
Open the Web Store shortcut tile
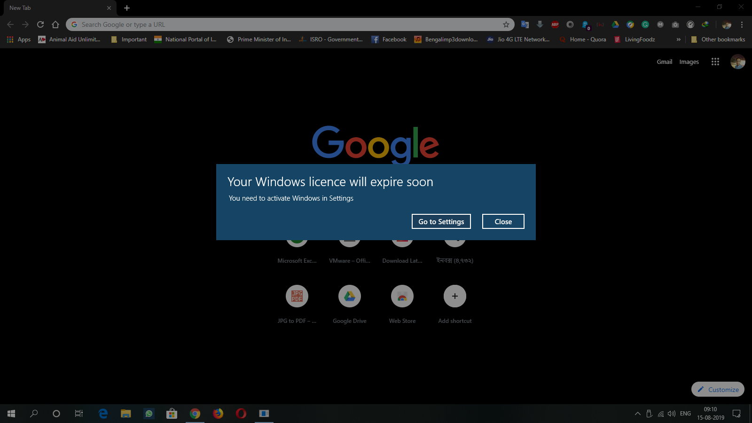click(x=402, y=304)
